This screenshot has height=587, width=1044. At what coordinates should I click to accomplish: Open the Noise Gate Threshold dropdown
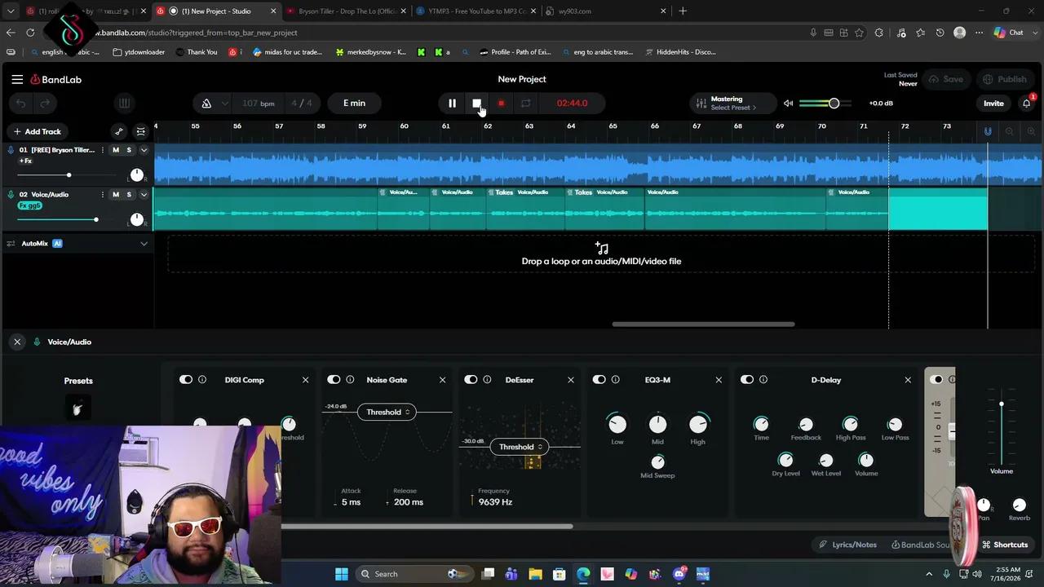pos(387,412)
